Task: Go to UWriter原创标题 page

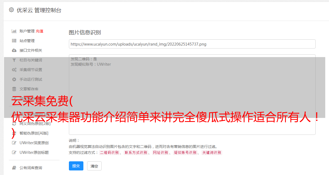Action: (x=34, y=152)
